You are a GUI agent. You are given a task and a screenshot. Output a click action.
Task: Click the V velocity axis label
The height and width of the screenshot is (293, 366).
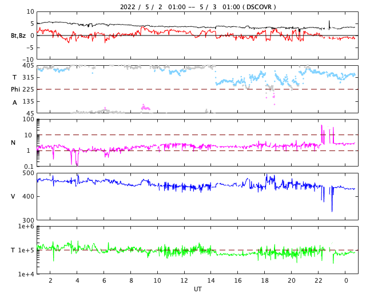coord(13,196)
